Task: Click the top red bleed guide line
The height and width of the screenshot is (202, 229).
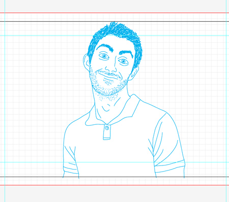Action: pyautogui.click(x=114, y=13)
